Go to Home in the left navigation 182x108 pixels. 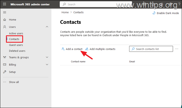tap(13, 20)
